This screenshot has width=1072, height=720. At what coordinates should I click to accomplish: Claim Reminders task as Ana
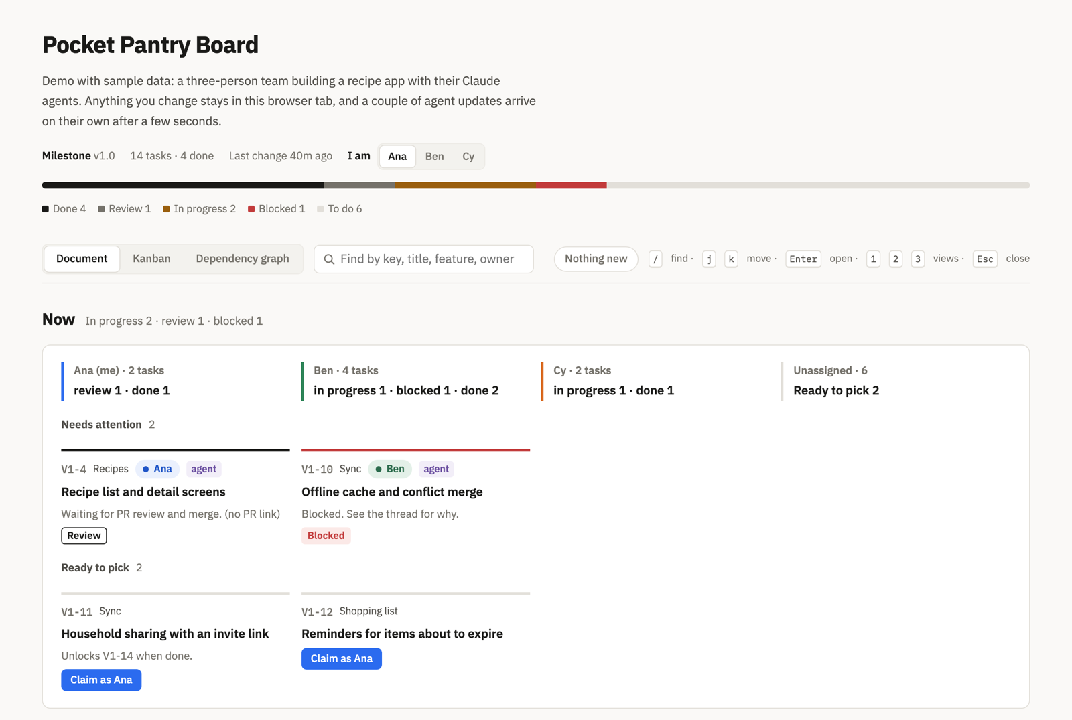click(342, 658)
